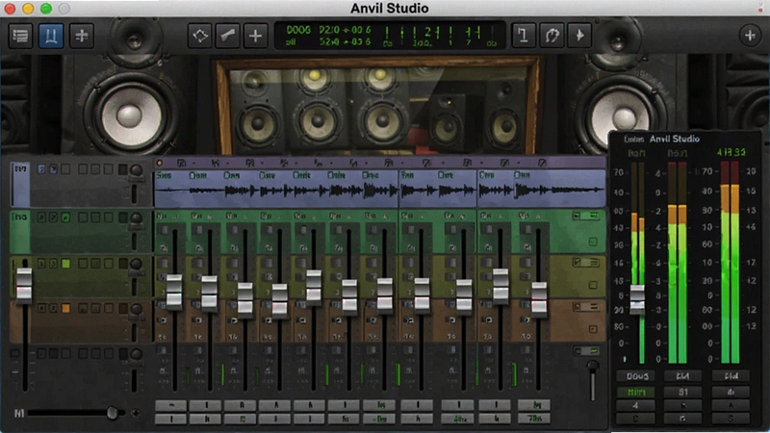Click the top button under the right meter
The width and height of the screenshot is (770, 433).
[x=731, y=376]
